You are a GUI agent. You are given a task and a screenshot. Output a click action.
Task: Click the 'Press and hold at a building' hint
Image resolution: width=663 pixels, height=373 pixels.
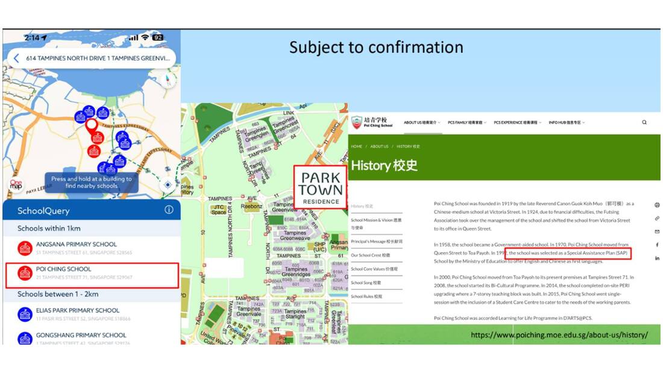pyautogui.click(x=92, y=182)
